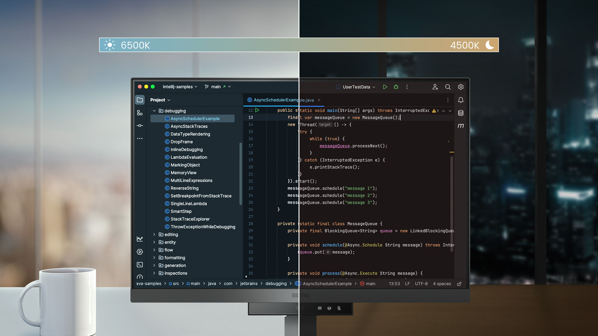
Task: Open the Terminal tool window icon
Action: (x=140, y=265)
